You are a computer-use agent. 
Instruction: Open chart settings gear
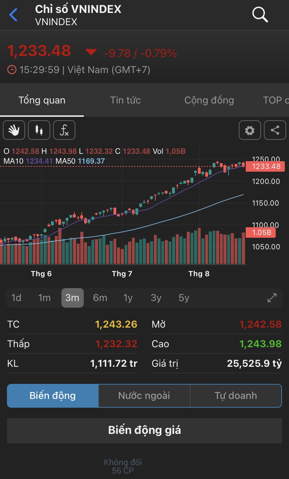(250, 130)
